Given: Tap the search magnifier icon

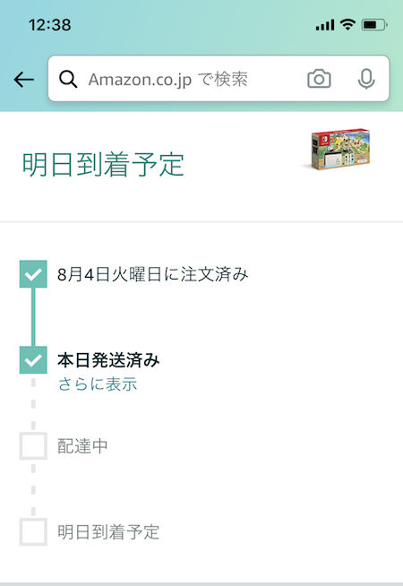Looking at the screenshot, I should tap(68, 79).
